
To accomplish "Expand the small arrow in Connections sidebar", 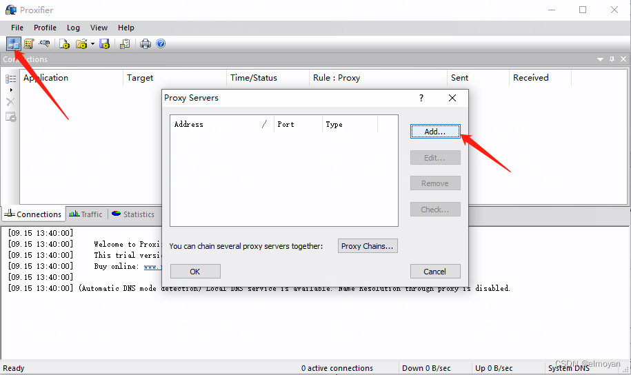I will click(11, 90).
